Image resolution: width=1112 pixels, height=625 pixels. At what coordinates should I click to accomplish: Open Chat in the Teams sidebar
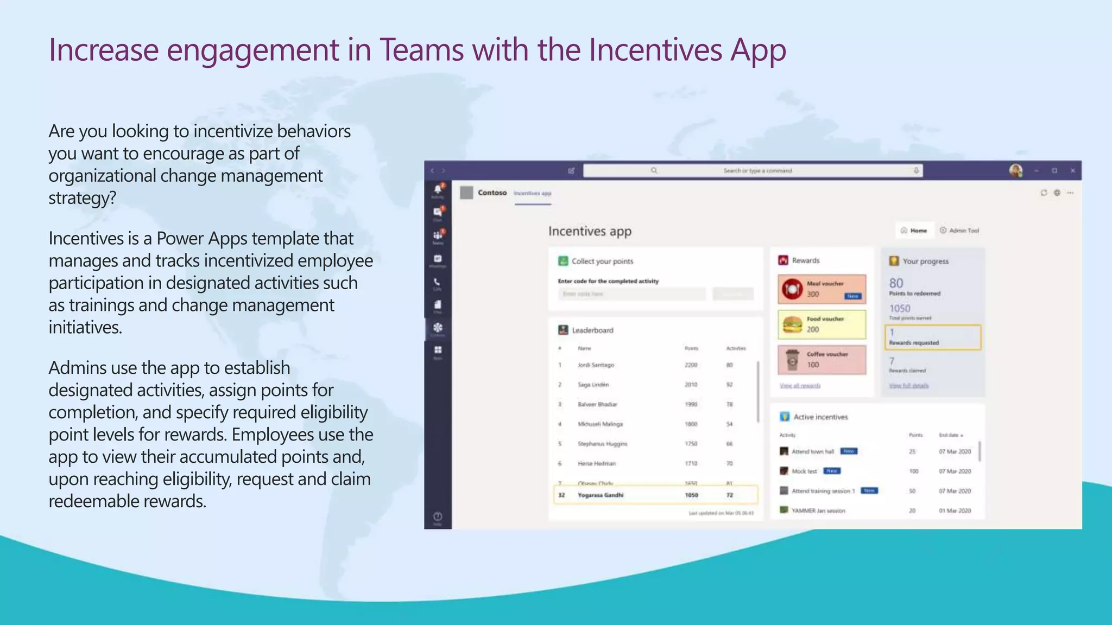[438, 213]
